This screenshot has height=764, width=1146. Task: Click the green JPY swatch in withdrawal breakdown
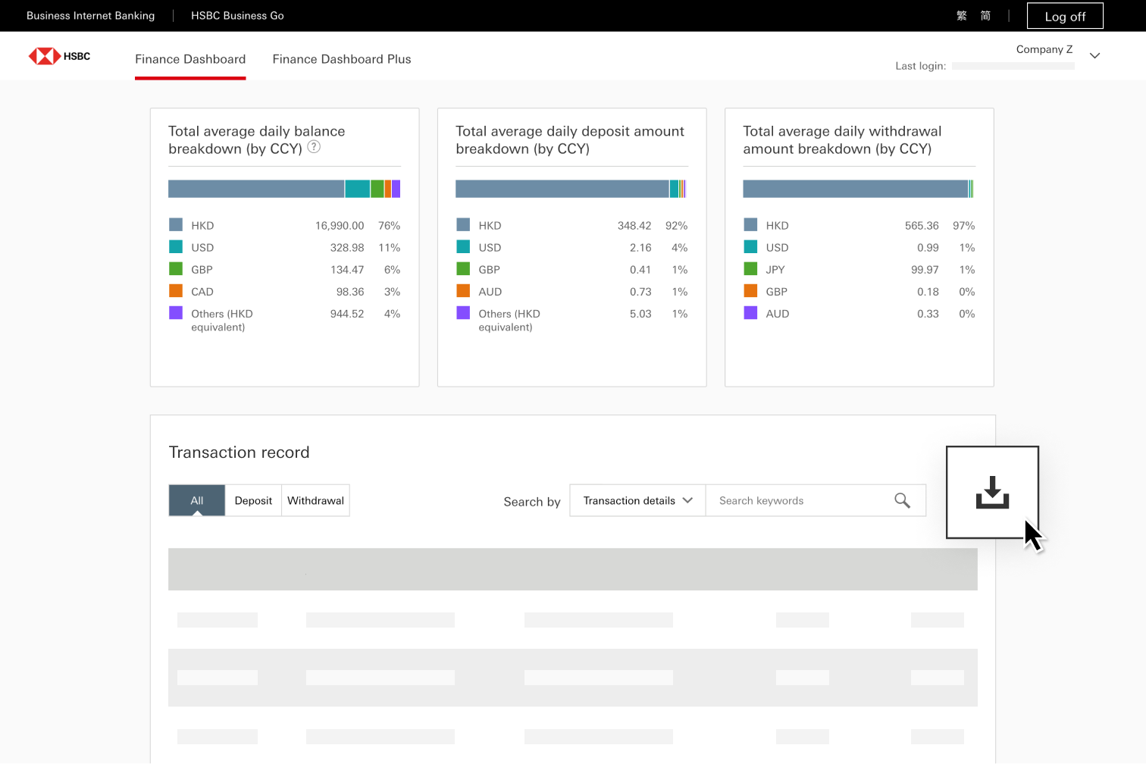pos(750,269)
